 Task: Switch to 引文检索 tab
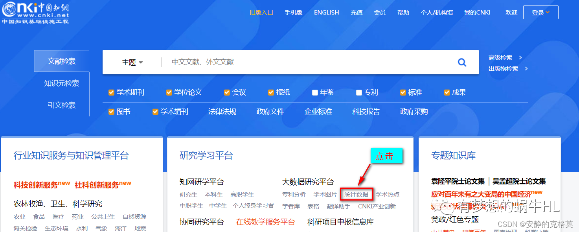click(x=62, y=105)
